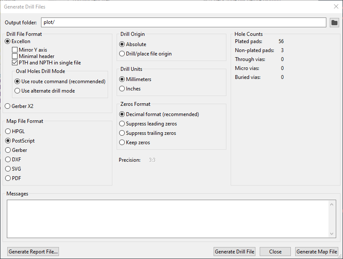
Task: Click the browse output folder icon
Action: (334, 23)
